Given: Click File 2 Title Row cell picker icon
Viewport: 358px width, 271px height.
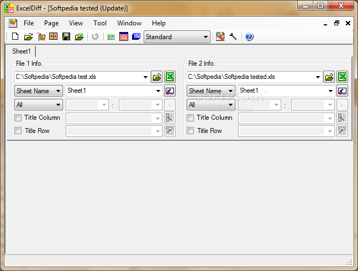Looking at the screenshot, I should (342, 131).
